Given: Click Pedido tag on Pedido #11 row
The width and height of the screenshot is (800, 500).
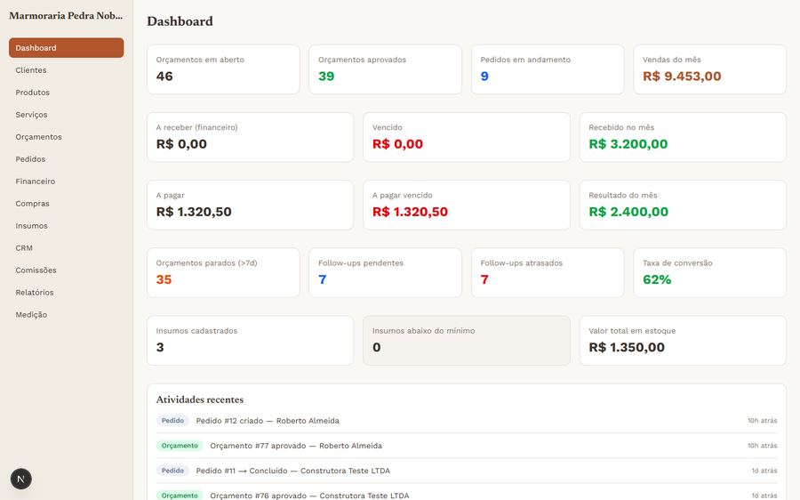Looking at the screenshot, I should pyautogui.click(x=172, y=471).
